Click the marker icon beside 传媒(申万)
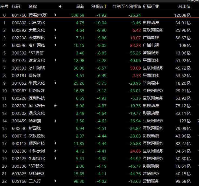 [55, 15]
